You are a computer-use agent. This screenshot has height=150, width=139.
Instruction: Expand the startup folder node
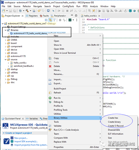(5, 69)
